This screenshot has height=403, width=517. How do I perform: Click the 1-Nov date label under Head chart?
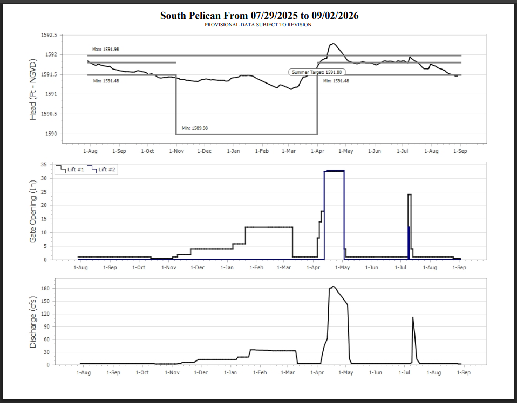click(x=176, y=151)
